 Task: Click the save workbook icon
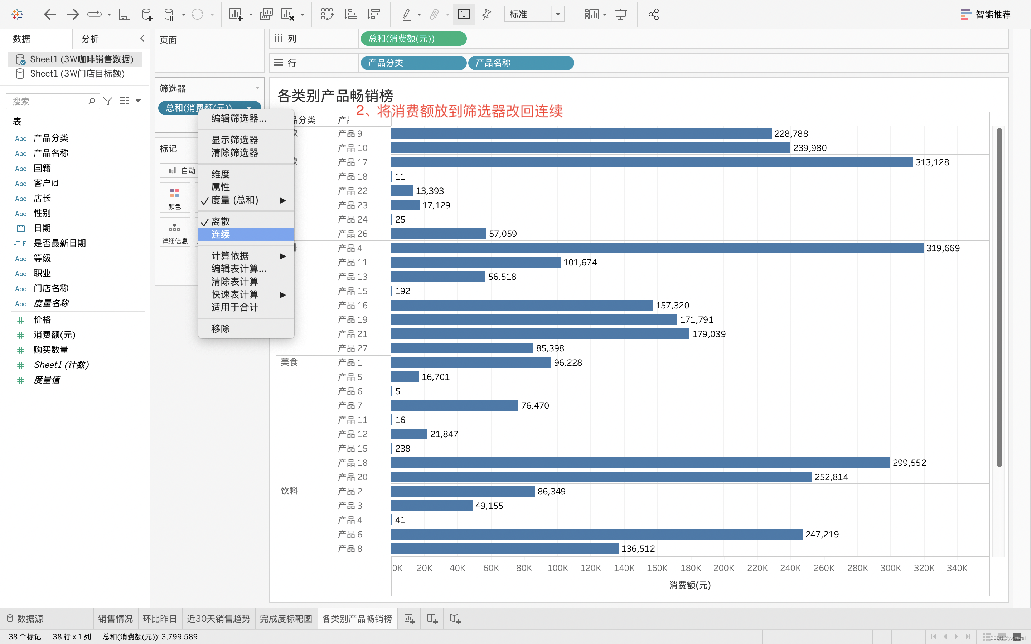click(125, 14)
